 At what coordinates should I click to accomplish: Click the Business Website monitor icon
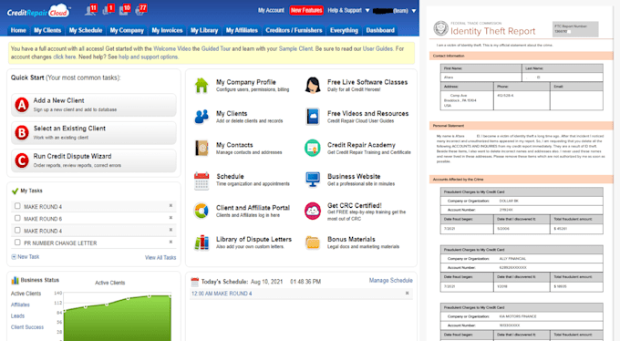coord(313,180)
